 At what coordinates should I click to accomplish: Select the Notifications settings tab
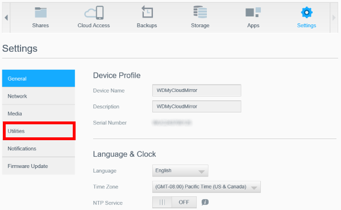pos(39,149)
